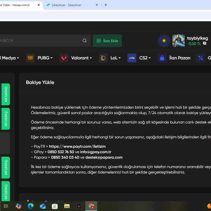Open Microsoft Store from taskbar

point(55,206)
